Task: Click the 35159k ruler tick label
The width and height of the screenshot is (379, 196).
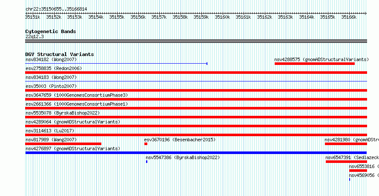Action: pos(201,17)
